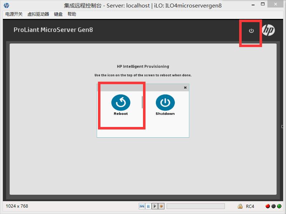The image size is (286, 214).
Task: Toggle the pause capture control
Action: click(x=148, y=206)
